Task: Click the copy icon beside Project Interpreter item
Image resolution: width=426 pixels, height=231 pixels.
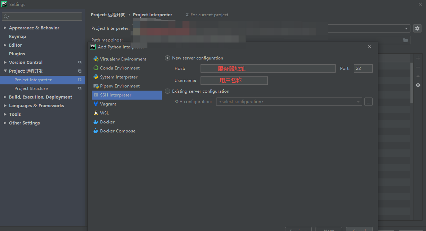Action: 80,80
